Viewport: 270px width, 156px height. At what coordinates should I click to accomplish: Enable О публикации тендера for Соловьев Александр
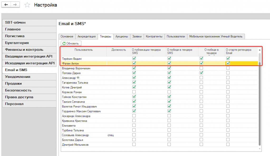(x=134, y=135)
